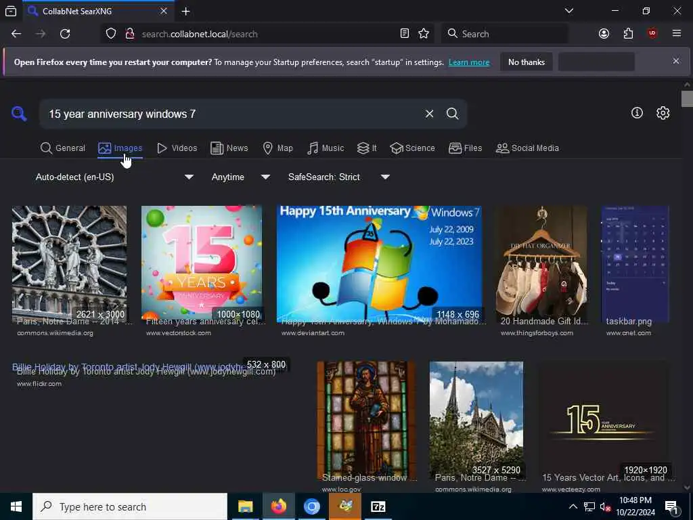This screenshot has height=520, width=693.
Task: Open the stained-glass window thumbnail
Action: [x=366, y=420]
